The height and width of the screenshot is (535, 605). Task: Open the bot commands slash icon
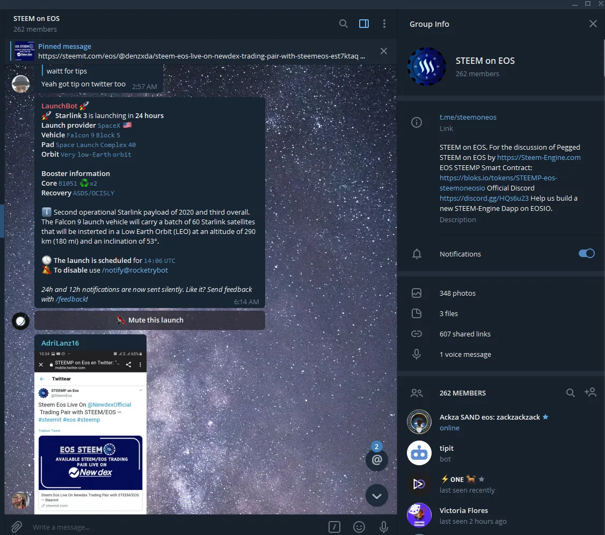coord(334,527)
